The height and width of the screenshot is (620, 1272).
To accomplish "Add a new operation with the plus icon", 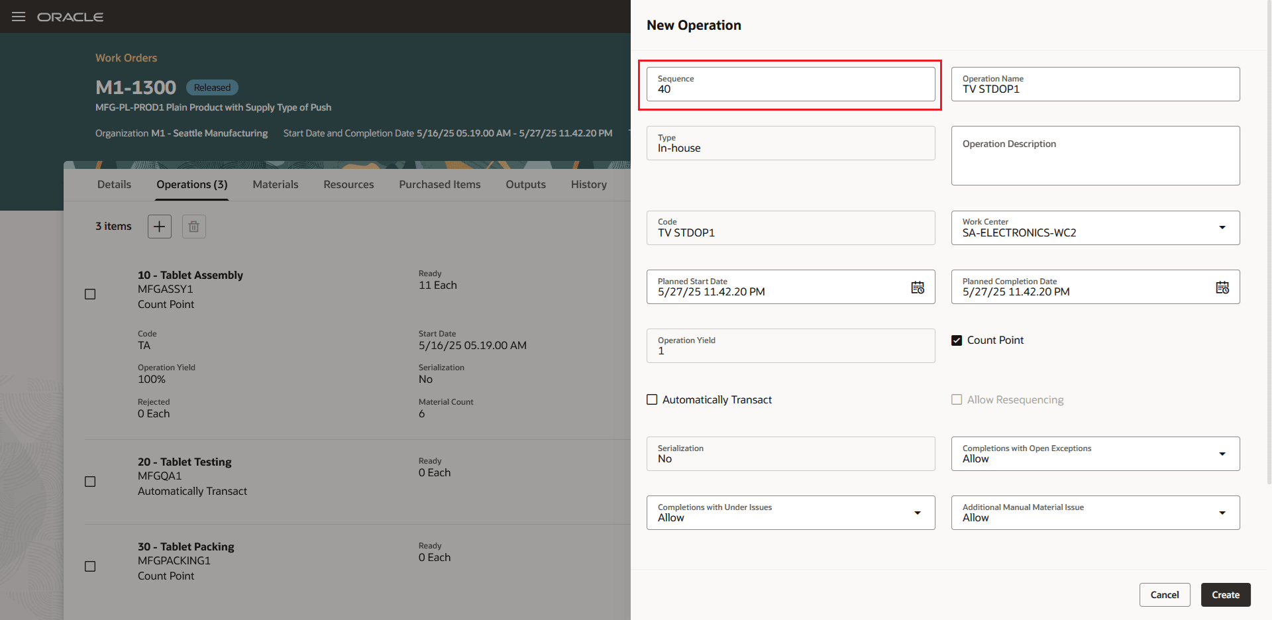I will click(x=159, y=226).
